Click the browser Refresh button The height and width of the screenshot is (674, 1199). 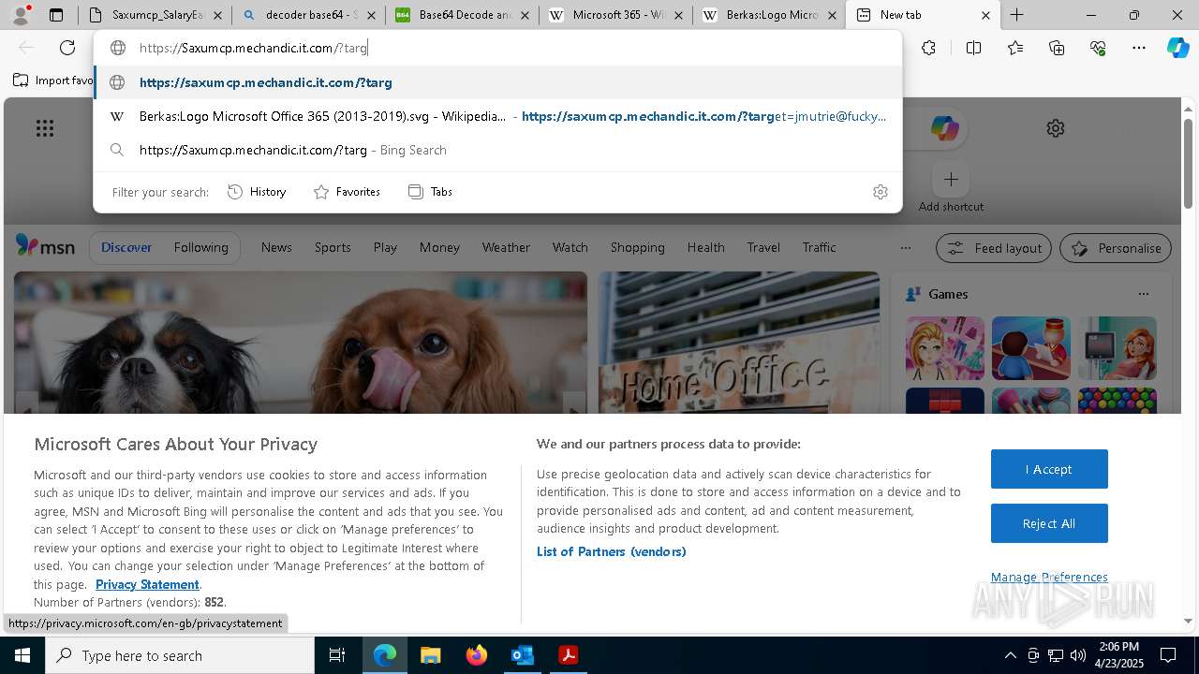coord(67,48)
